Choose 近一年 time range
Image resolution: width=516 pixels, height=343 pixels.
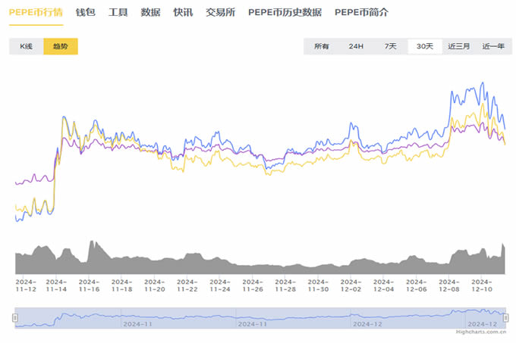[x=494, y=46]
